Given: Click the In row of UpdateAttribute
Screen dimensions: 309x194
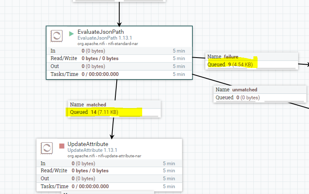Looking at the screenshot, I should [x=109, y=164].
